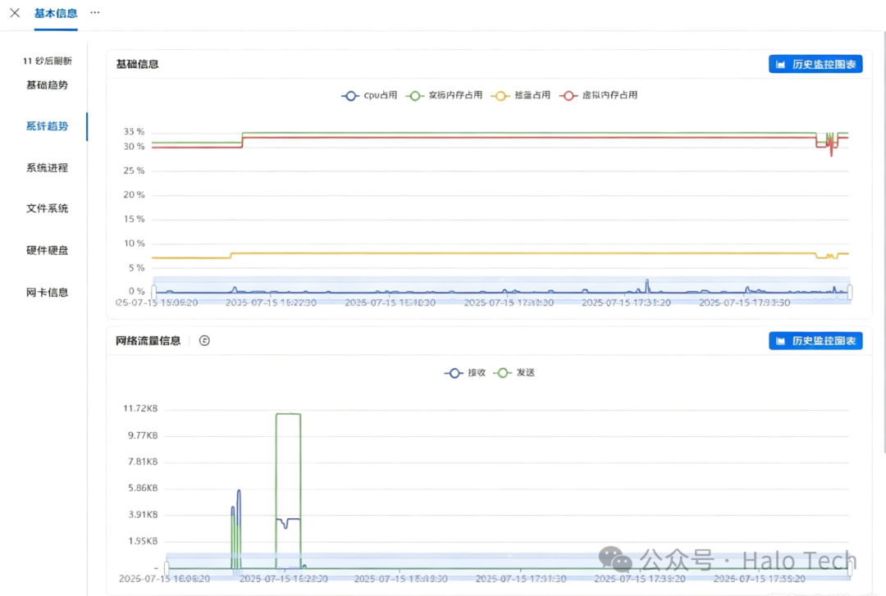Hide the 磁盘占用 legend series
886x596 pixels.
[x=521, y=95]
